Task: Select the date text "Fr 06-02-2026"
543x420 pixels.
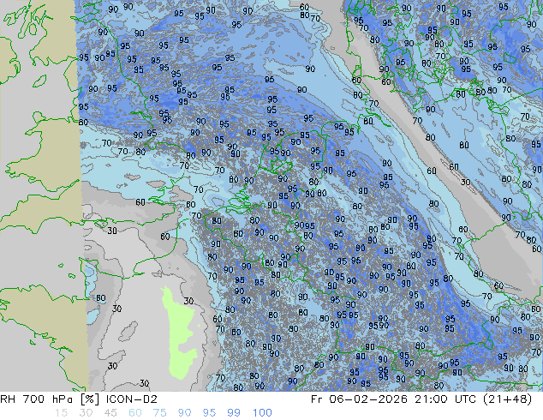Action: (359, 399)
